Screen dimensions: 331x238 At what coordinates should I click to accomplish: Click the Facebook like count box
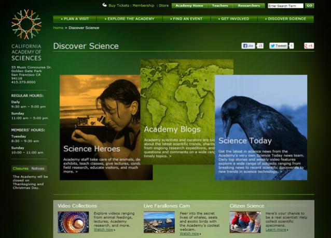pyautogui.click(x=260, y=46)
